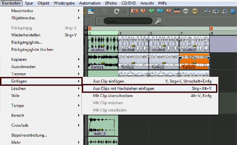Click the magnifying glass search icon
This screenshot has height=145, width=237.
(x=158, y=21)
